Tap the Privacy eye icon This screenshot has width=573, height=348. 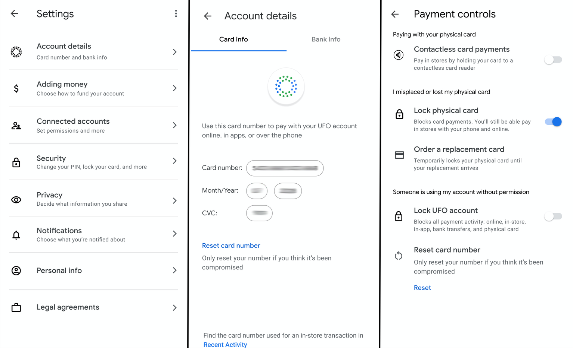point(16,200)
